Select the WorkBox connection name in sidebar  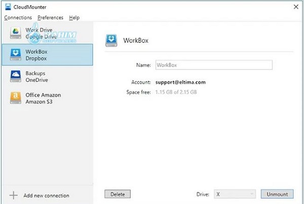coord(36,52)
